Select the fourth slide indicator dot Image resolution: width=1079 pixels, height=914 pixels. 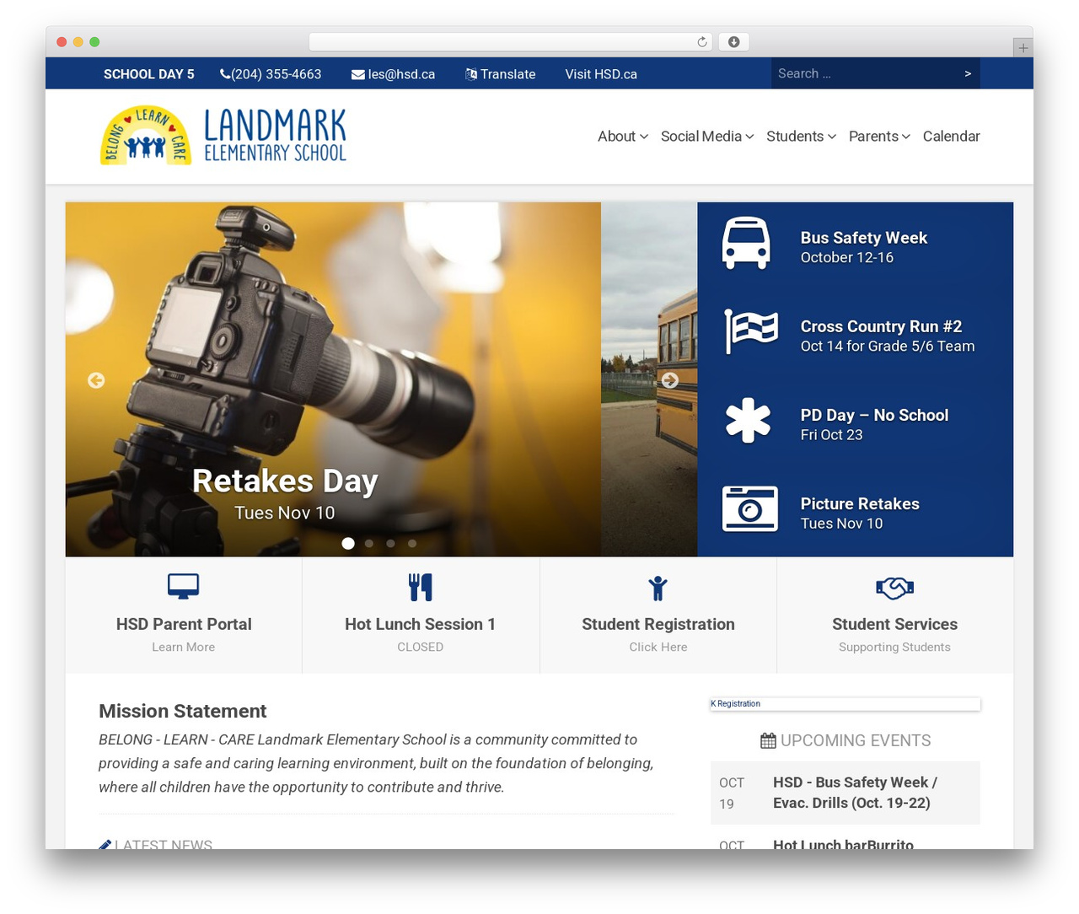412,544
